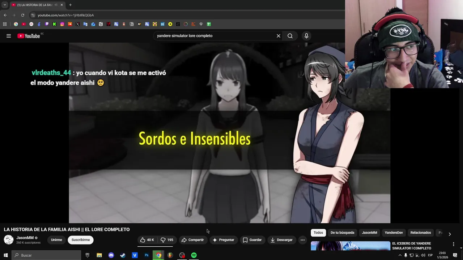Go to the YouTube home logo
463x260 pixels.
click(29, 36)
